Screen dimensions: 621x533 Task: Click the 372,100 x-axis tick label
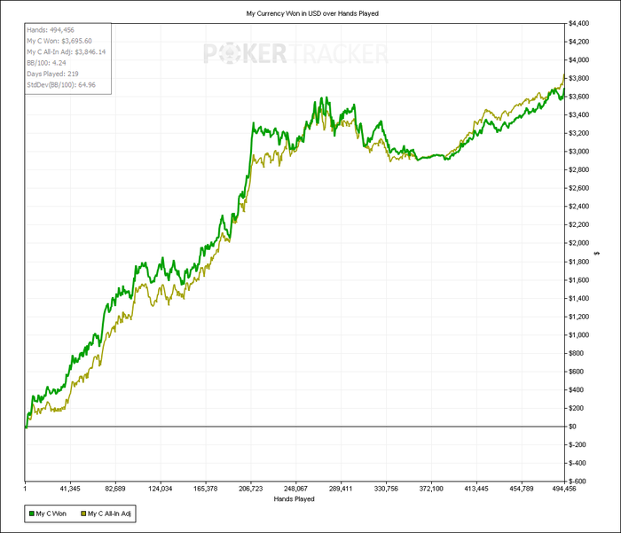pyautogui.click(x=431, y=489)
